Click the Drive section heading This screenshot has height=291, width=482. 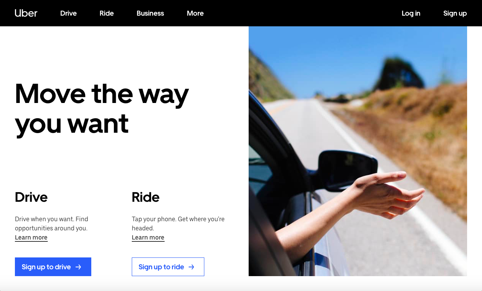(31, 197)
